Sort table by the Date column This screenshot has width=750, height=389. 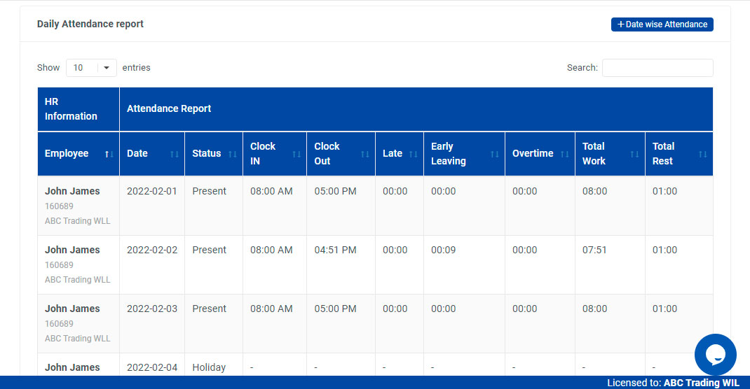[174, 154]
